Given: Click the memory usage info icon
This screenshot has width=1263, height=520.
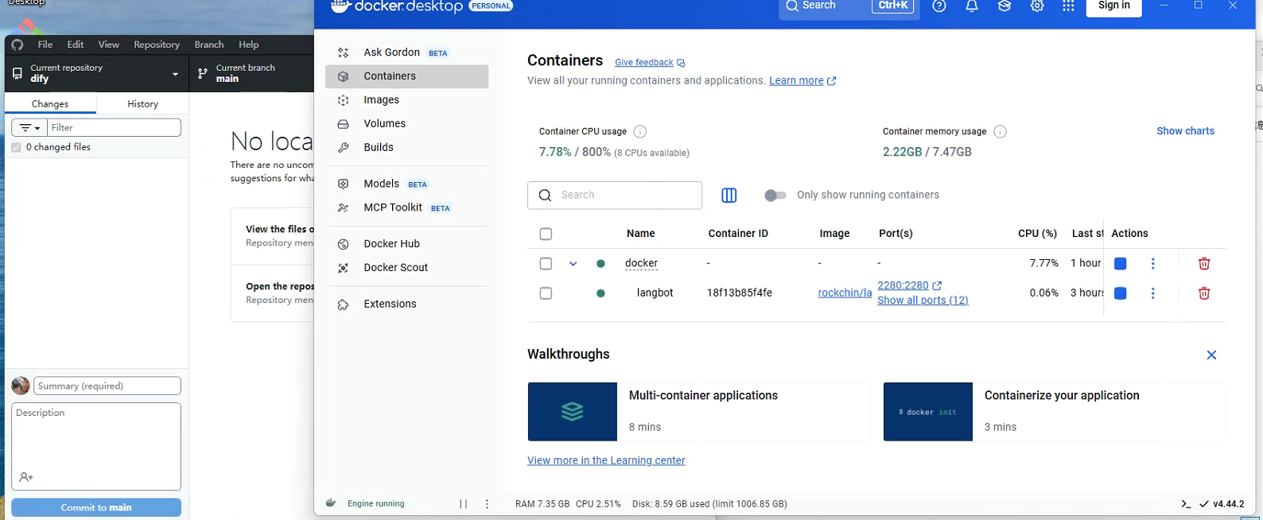Looking at the screenshot, I should point(1001,132).
